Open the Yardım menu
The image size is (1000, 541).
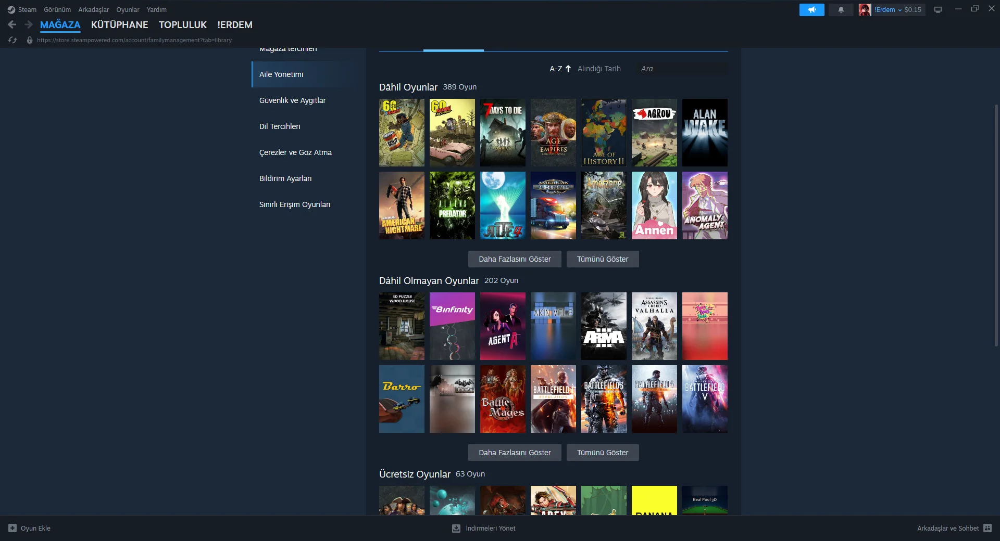click(x=157, y=9)
